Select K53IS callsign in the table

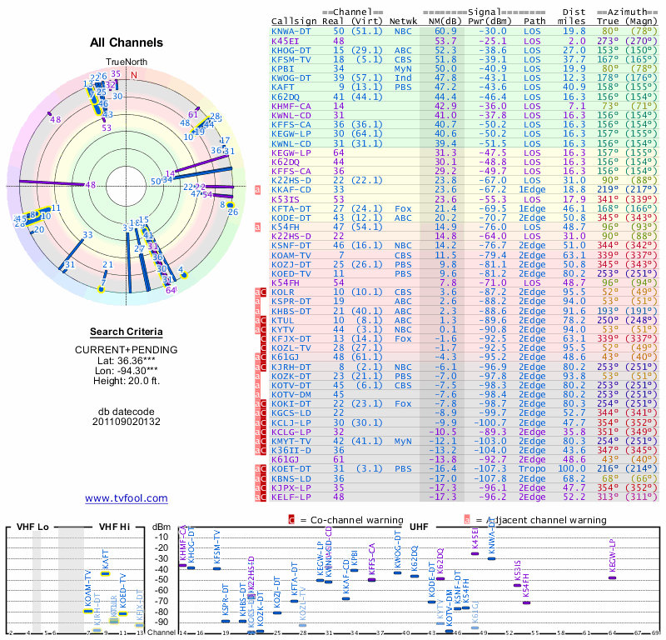click(285, 200)
